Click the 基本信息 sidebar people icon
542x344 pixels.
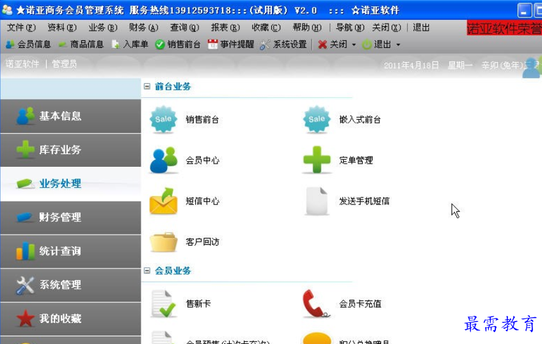point(25,116)
